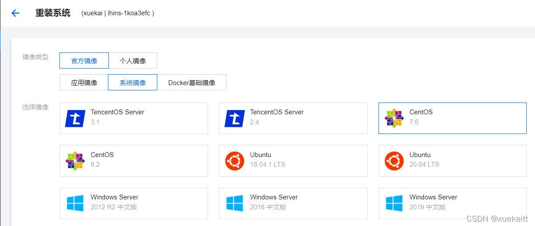
Task: Click the TencentOS Server 3.1 logo icon
Action: pos(75,118)
